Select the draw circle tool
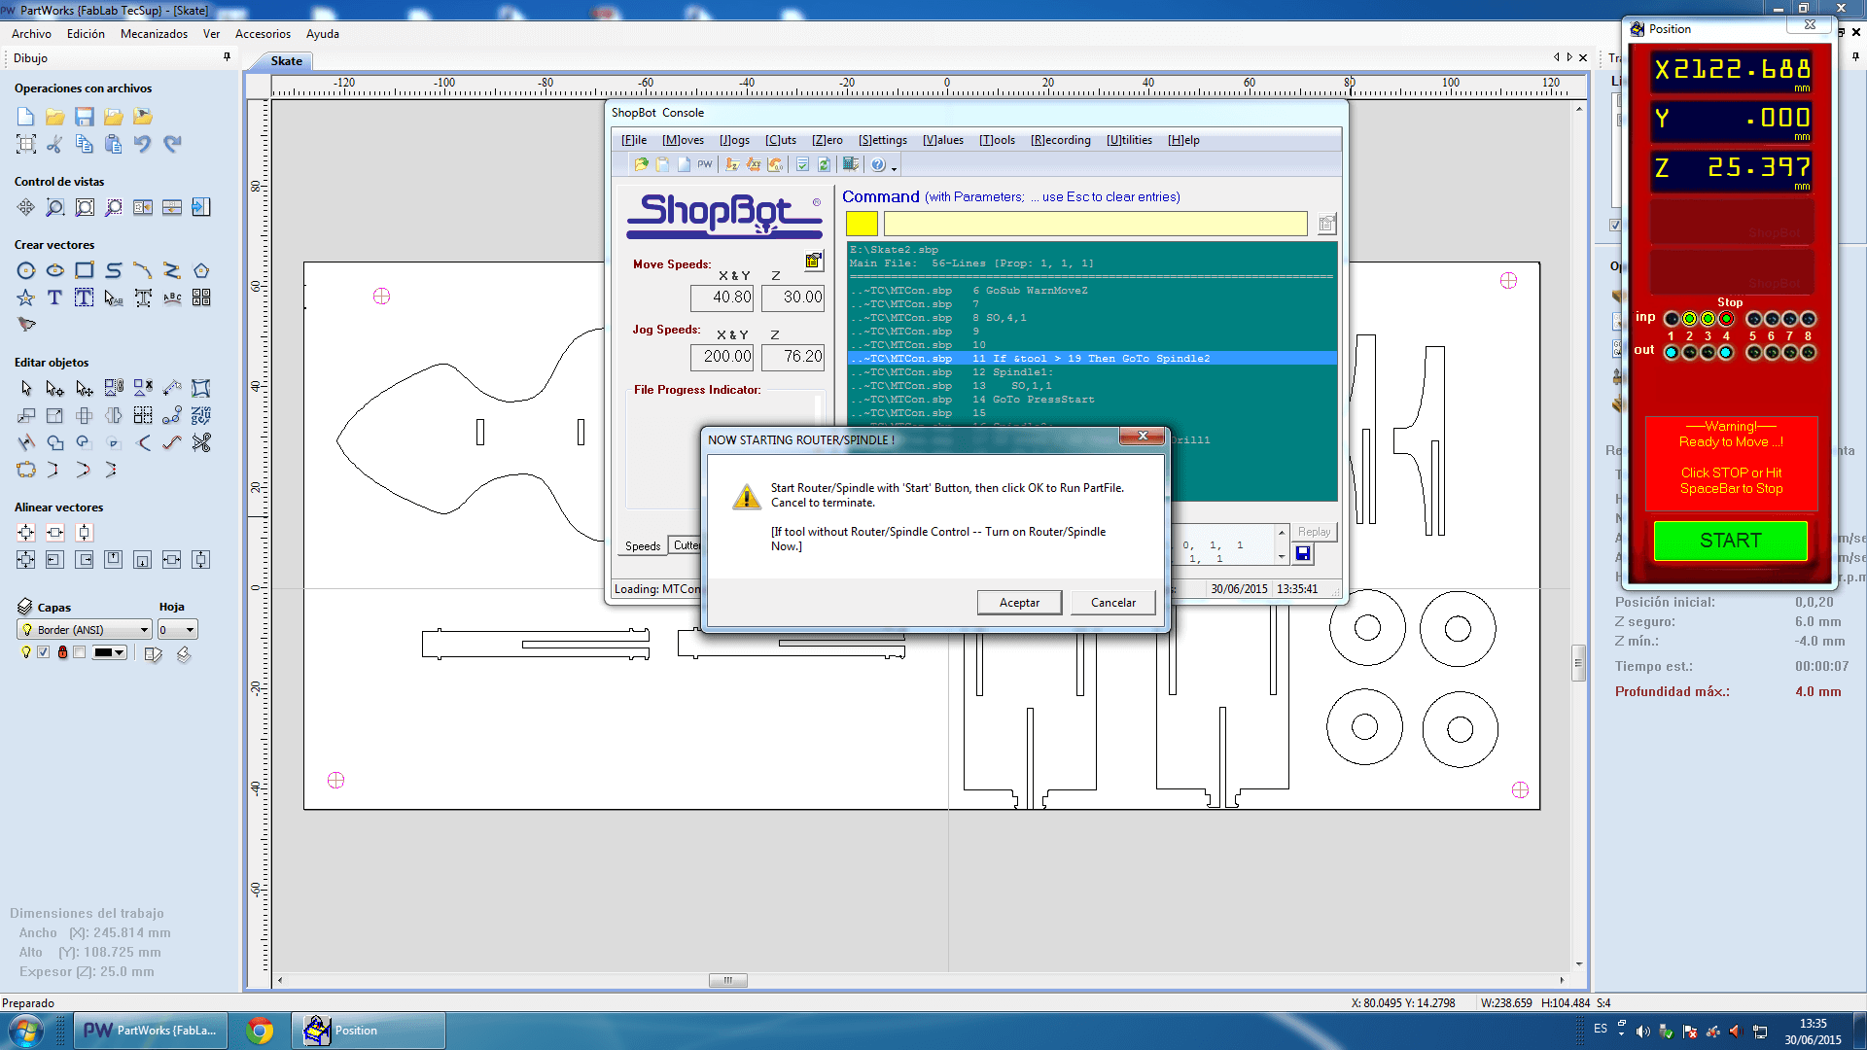The image size is (1867, 1050). point(26,270)
